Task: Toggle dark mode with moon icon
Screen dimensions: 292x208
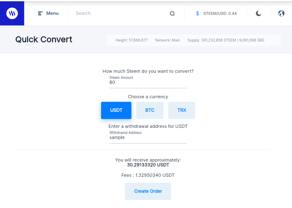Action: pos(258,14)
